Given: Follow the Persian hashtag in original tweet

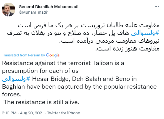Looking at the screenshot, I should click(145, 33).
